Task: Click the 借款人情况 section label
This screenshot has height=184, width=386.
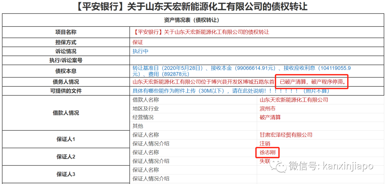Action: click(66, 113)
